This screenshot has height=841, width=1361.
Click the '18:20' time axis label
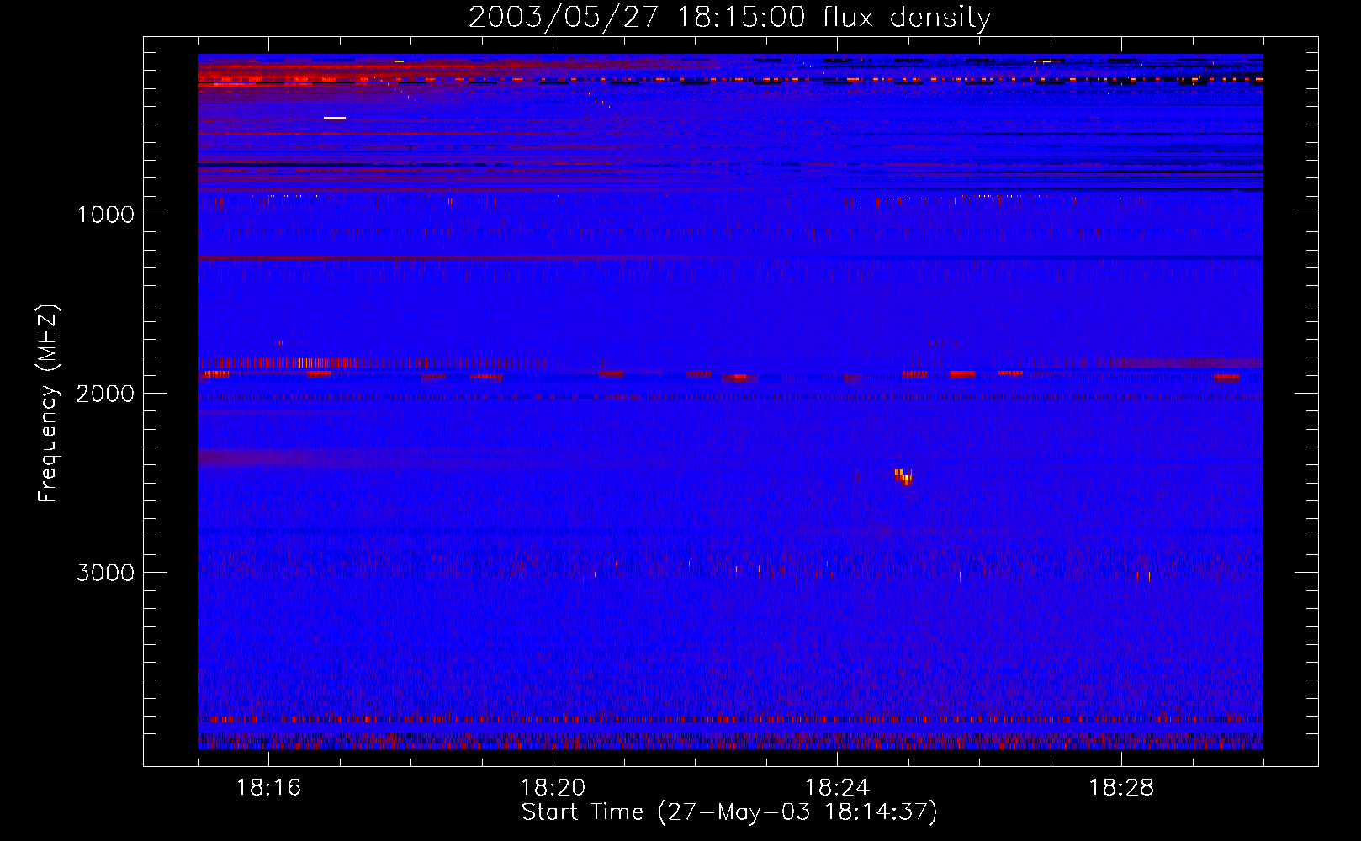pos(553,788)
